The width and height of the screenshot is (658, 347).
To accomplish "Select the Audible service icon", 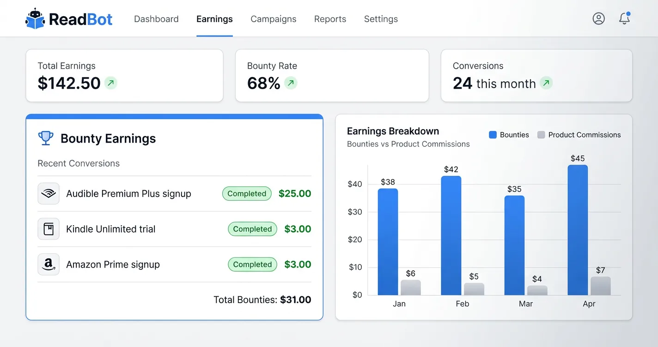I will tap(49, 193).
